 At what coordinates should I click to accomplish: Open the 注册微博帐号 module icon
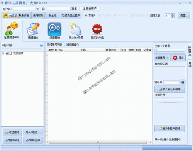[12, 31]
